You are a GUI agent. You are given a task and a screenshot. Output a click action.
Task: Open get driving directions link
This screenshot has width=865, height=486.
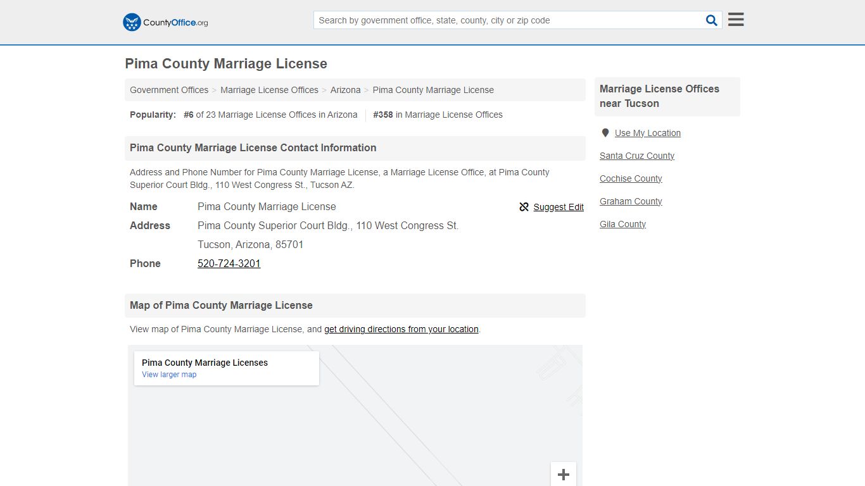(401, 329)
